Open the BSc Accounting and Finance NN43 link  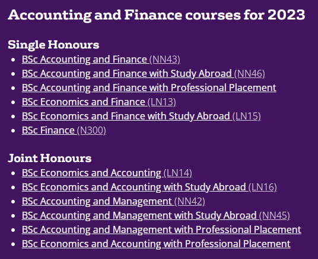101,60
